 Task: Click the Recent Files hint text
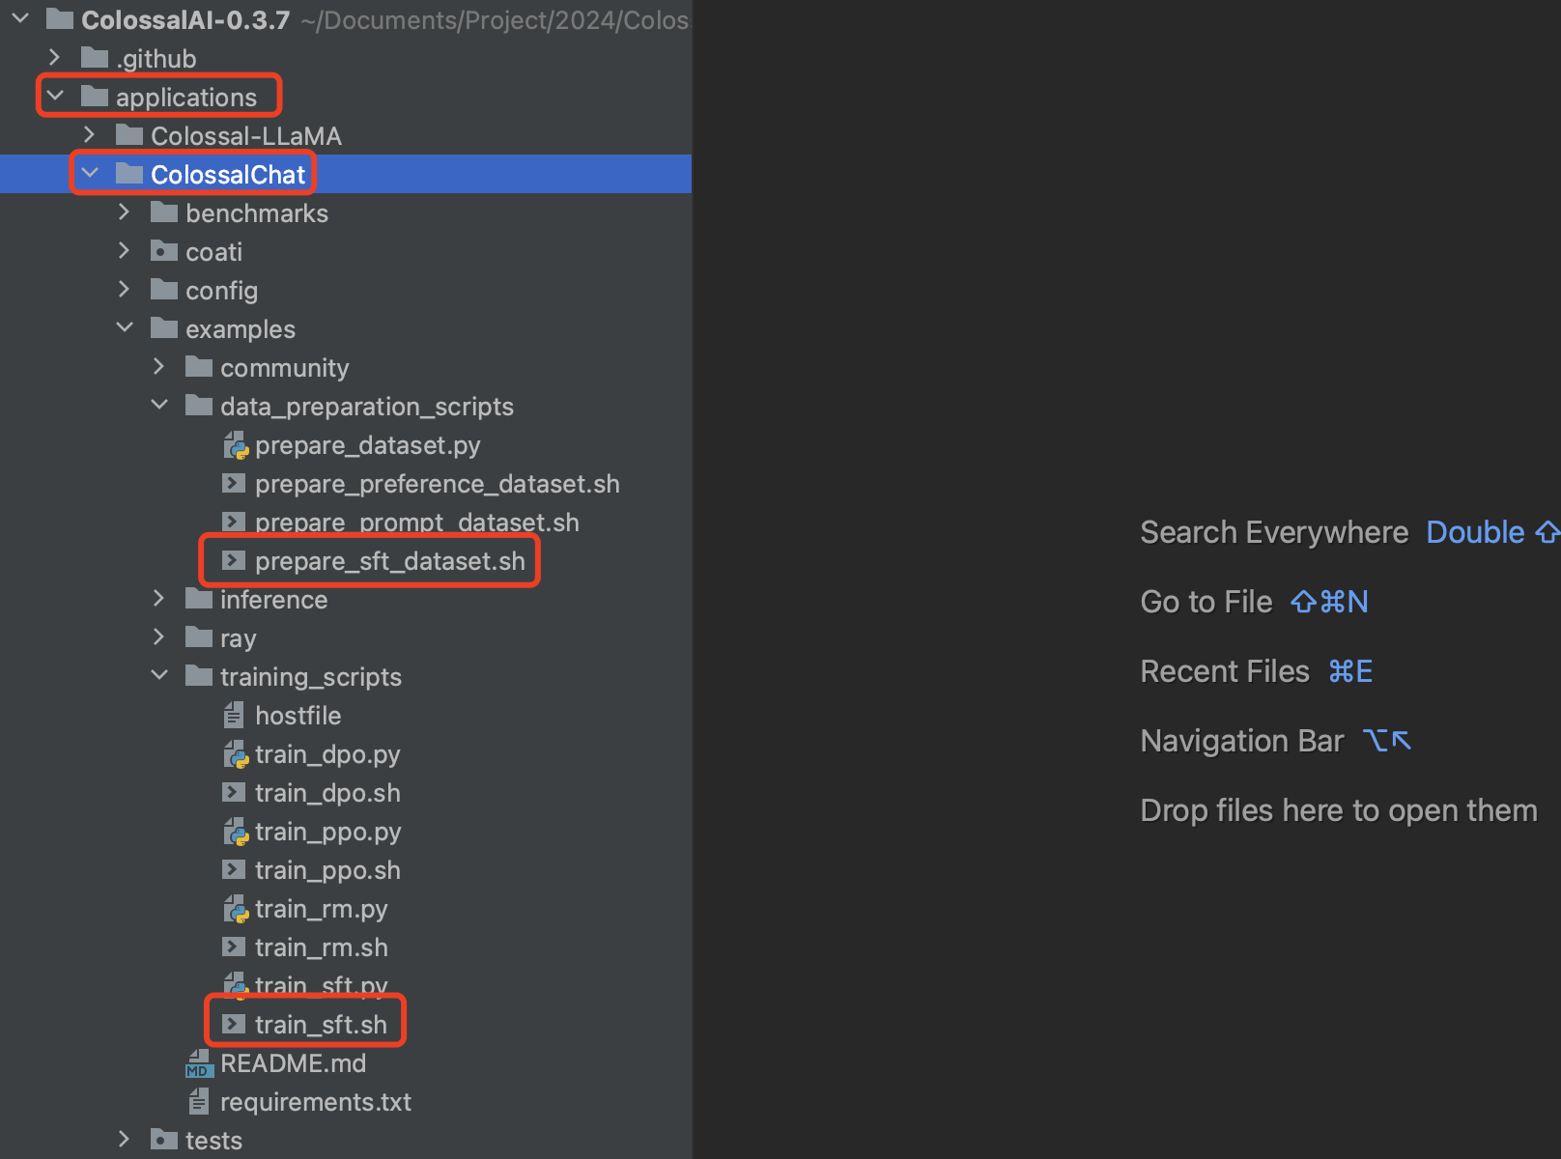click(1224, 671)
